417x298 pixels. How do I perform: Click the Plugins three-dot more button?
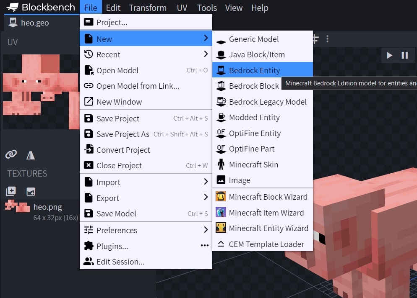[204, 245]
